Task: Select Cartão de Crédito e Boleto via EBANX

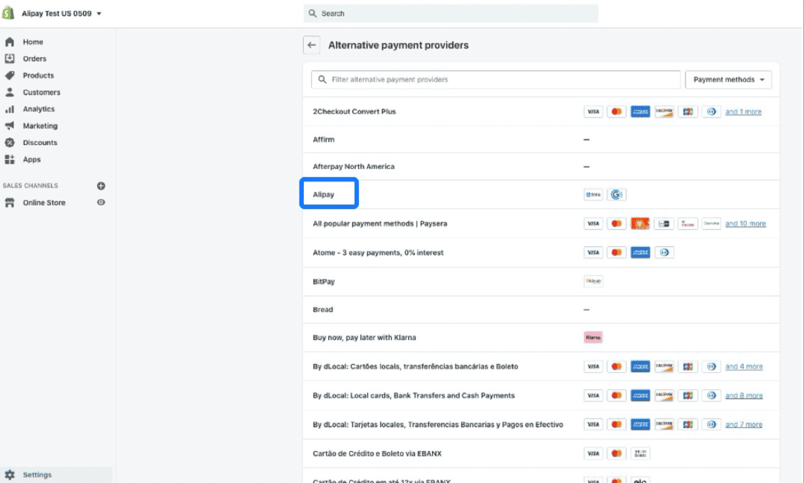Action: coord(377,454)
